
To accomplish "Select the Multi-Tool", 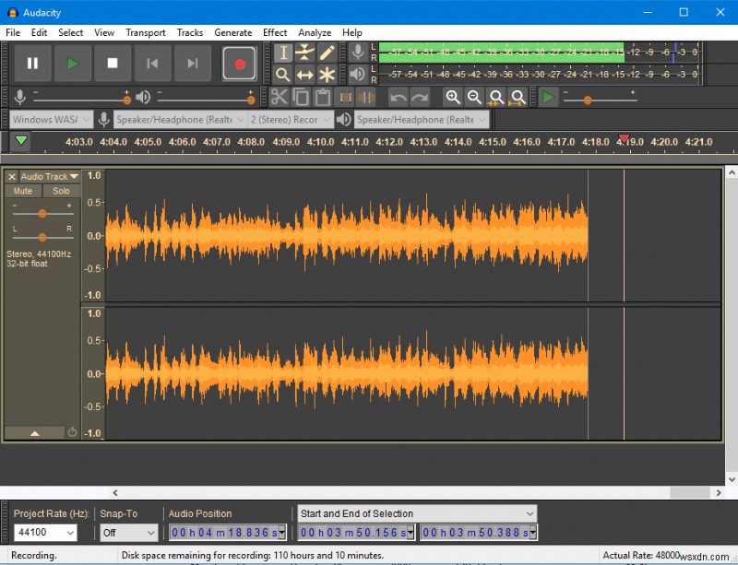I will pos(326,74).
